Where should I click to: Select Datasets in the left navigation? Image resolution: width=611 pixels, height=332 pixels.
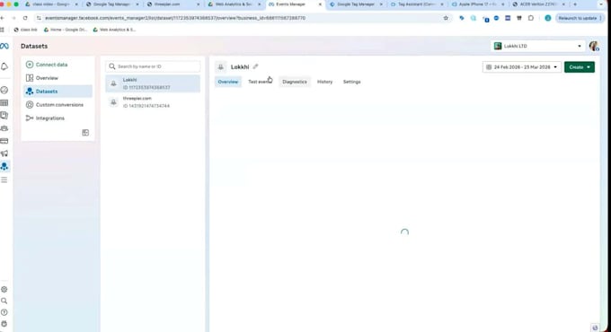pyautogui.click(x=58, y=92)
